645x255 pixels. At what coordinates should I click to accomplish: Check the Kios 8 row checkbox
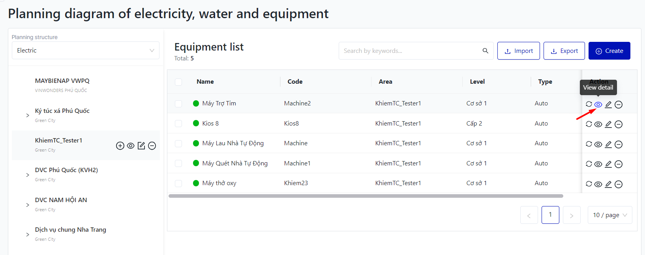tap(178, 124)
